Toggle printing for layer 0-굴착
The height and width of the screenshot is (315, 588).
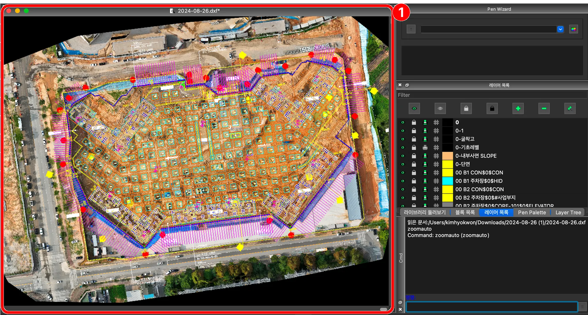[425, 139]
